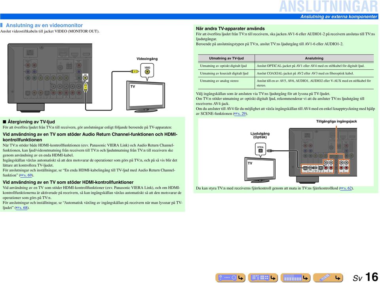
Task: Open the receiver front panel navigation button
Action: pyautogui.click(x=230, y=277)
